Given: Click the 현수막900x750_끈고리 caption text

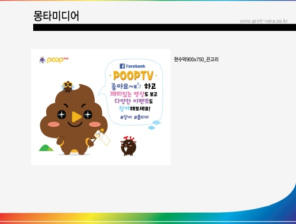Looking at the screenshot, I should [x=196, y=59].
